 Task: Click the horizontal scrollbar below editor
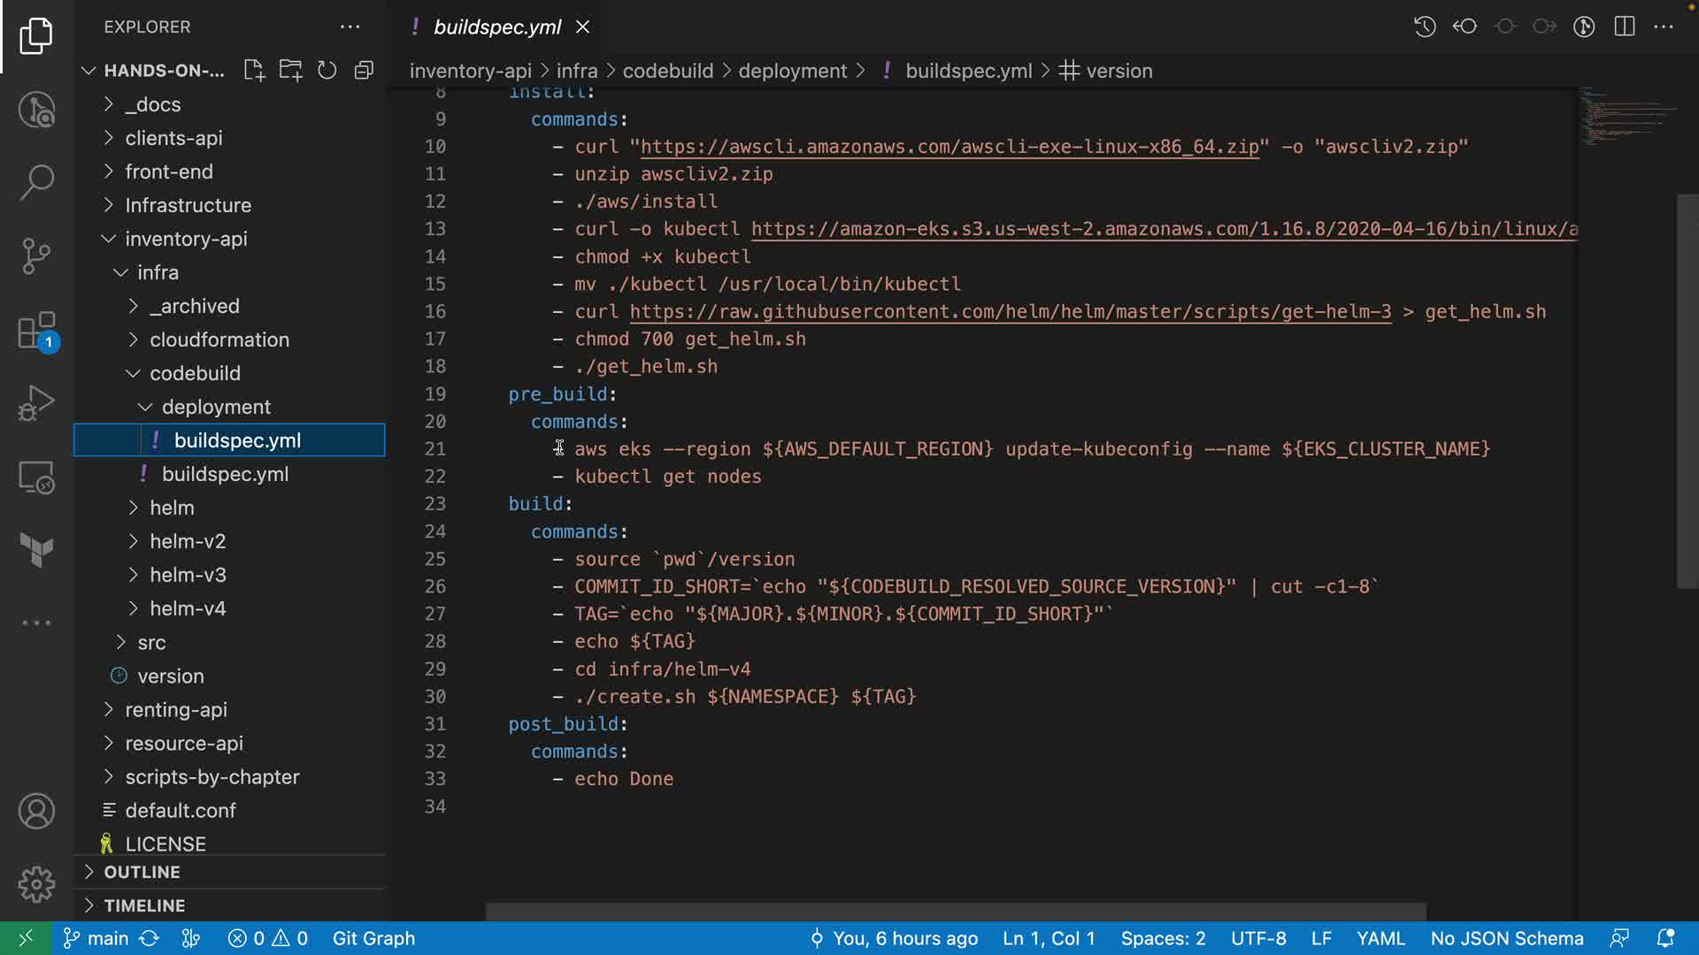click(956, 911)
